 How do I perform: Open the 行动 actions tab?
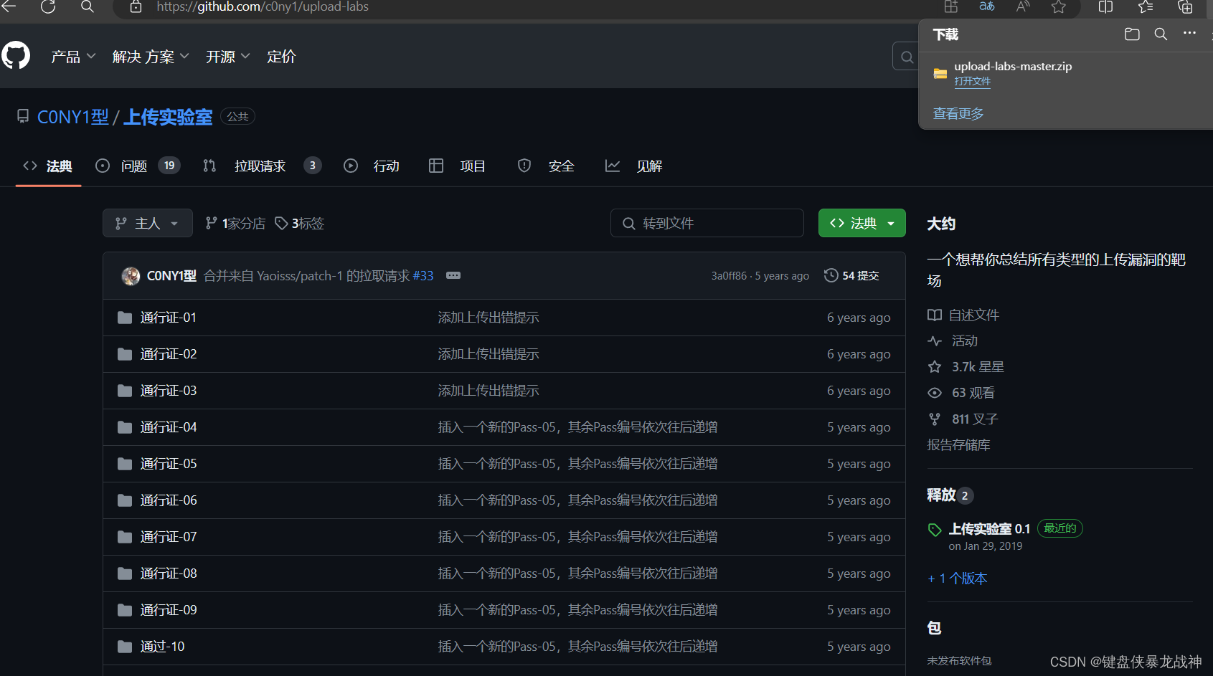385,166
